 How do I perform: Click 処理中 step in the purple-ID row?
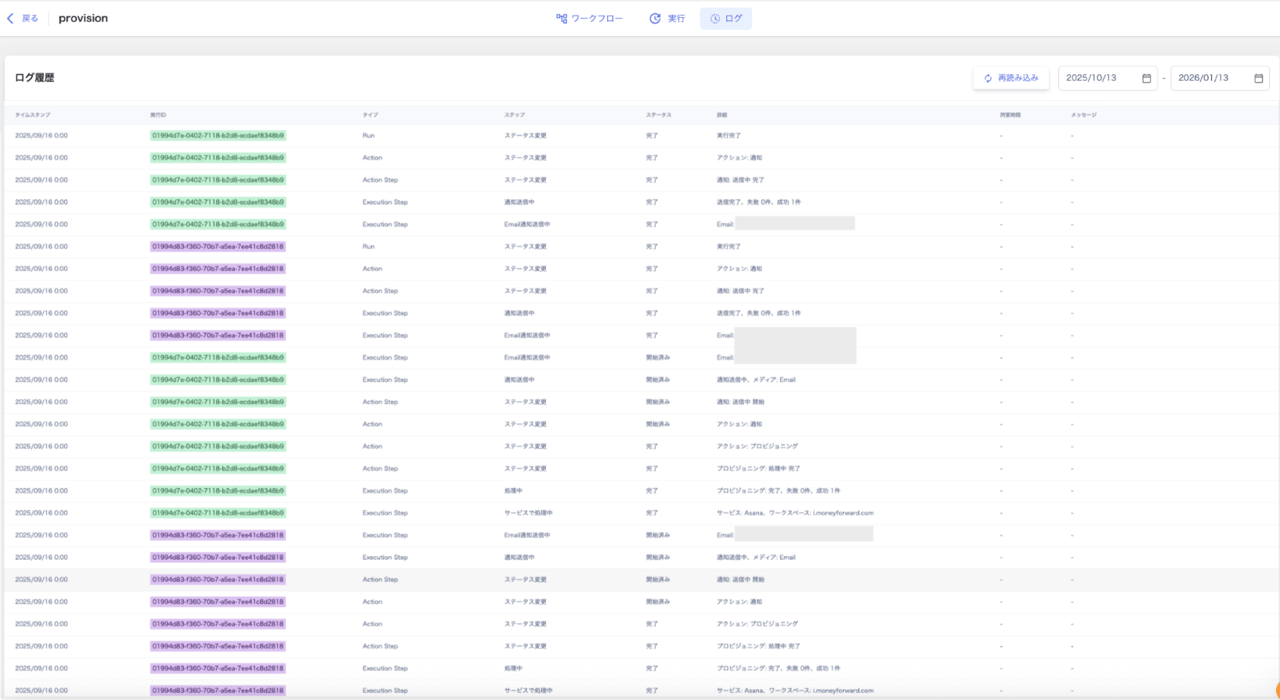(513, 669)
